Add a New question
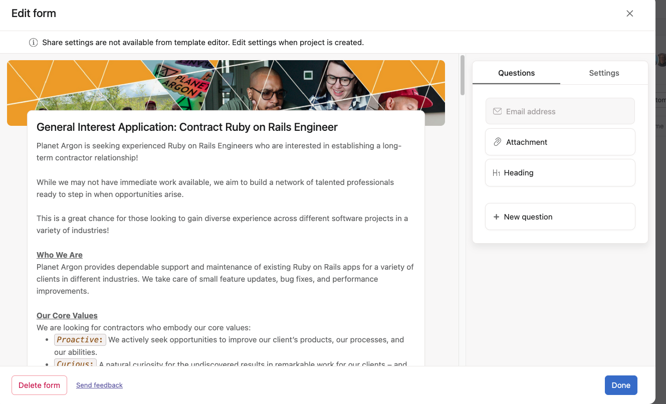 tap(560, 217)
